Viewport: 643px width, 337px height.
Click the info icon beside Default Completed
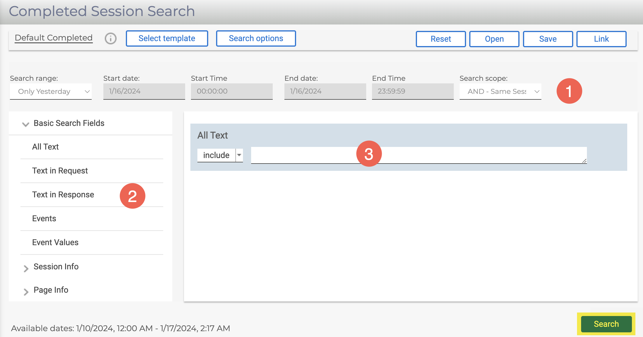(x=111, y=38)
